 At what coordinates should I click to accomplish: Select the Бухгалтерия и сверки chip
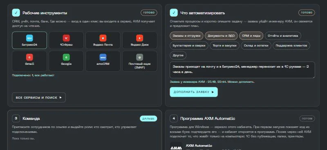(189, 45)
